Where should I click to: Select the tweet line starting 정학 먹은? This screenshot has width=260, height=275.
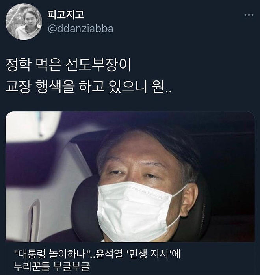(69, 65)
